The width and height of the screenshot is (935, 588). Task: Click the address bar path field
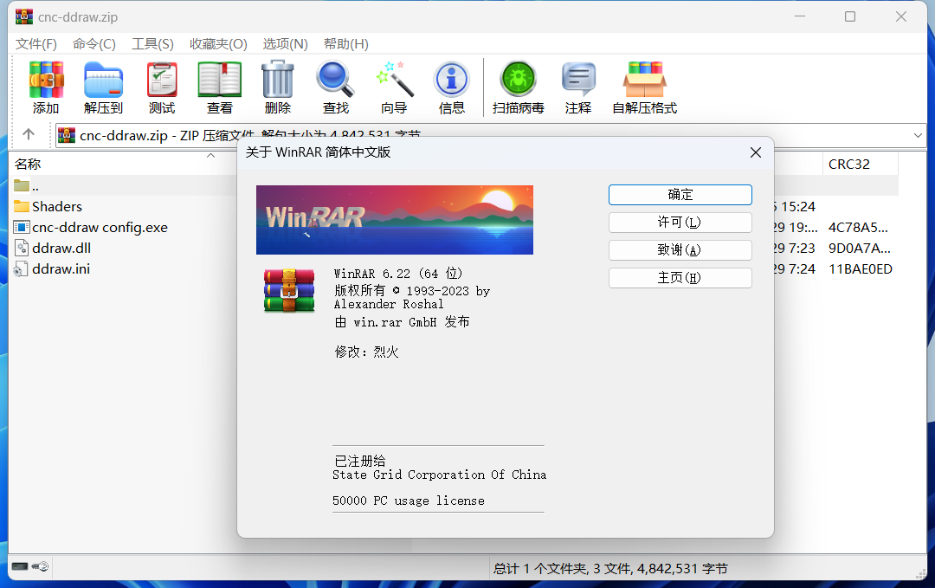pyautogui.click(x=490, y=135)
